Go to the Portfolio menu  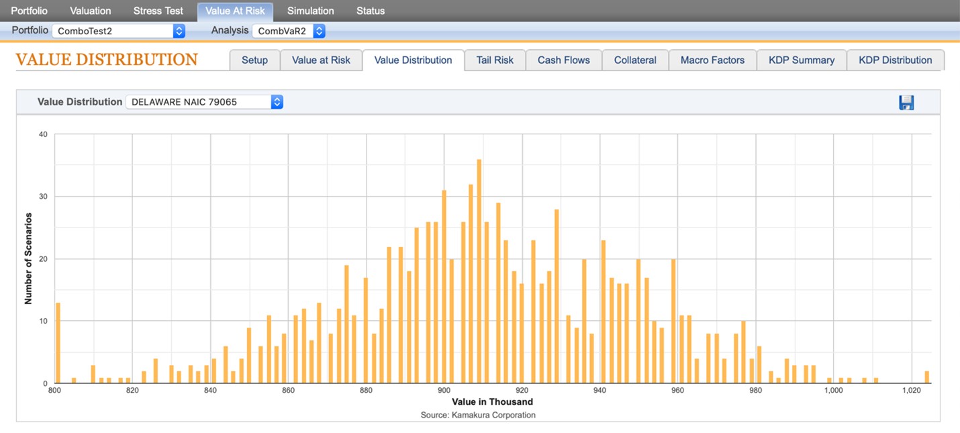[29, 11]
